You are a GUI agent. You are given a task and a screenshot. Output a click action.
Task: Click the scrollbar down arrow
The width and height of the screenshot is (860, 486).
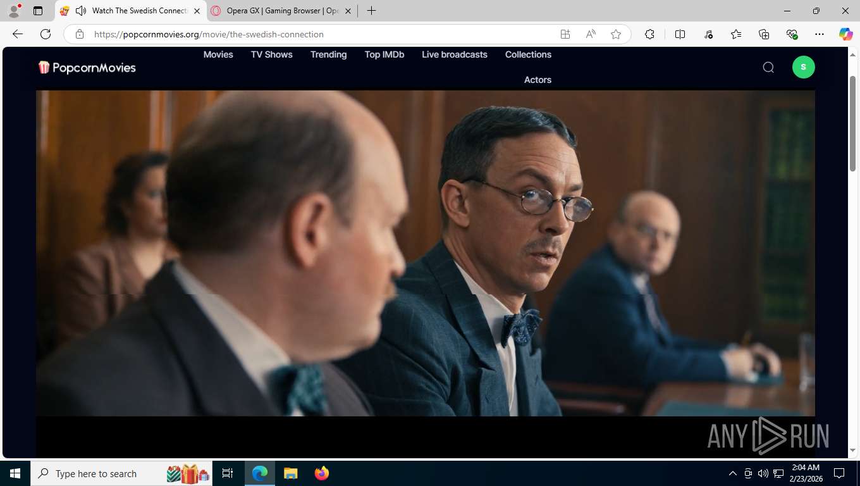coord(852,450)
